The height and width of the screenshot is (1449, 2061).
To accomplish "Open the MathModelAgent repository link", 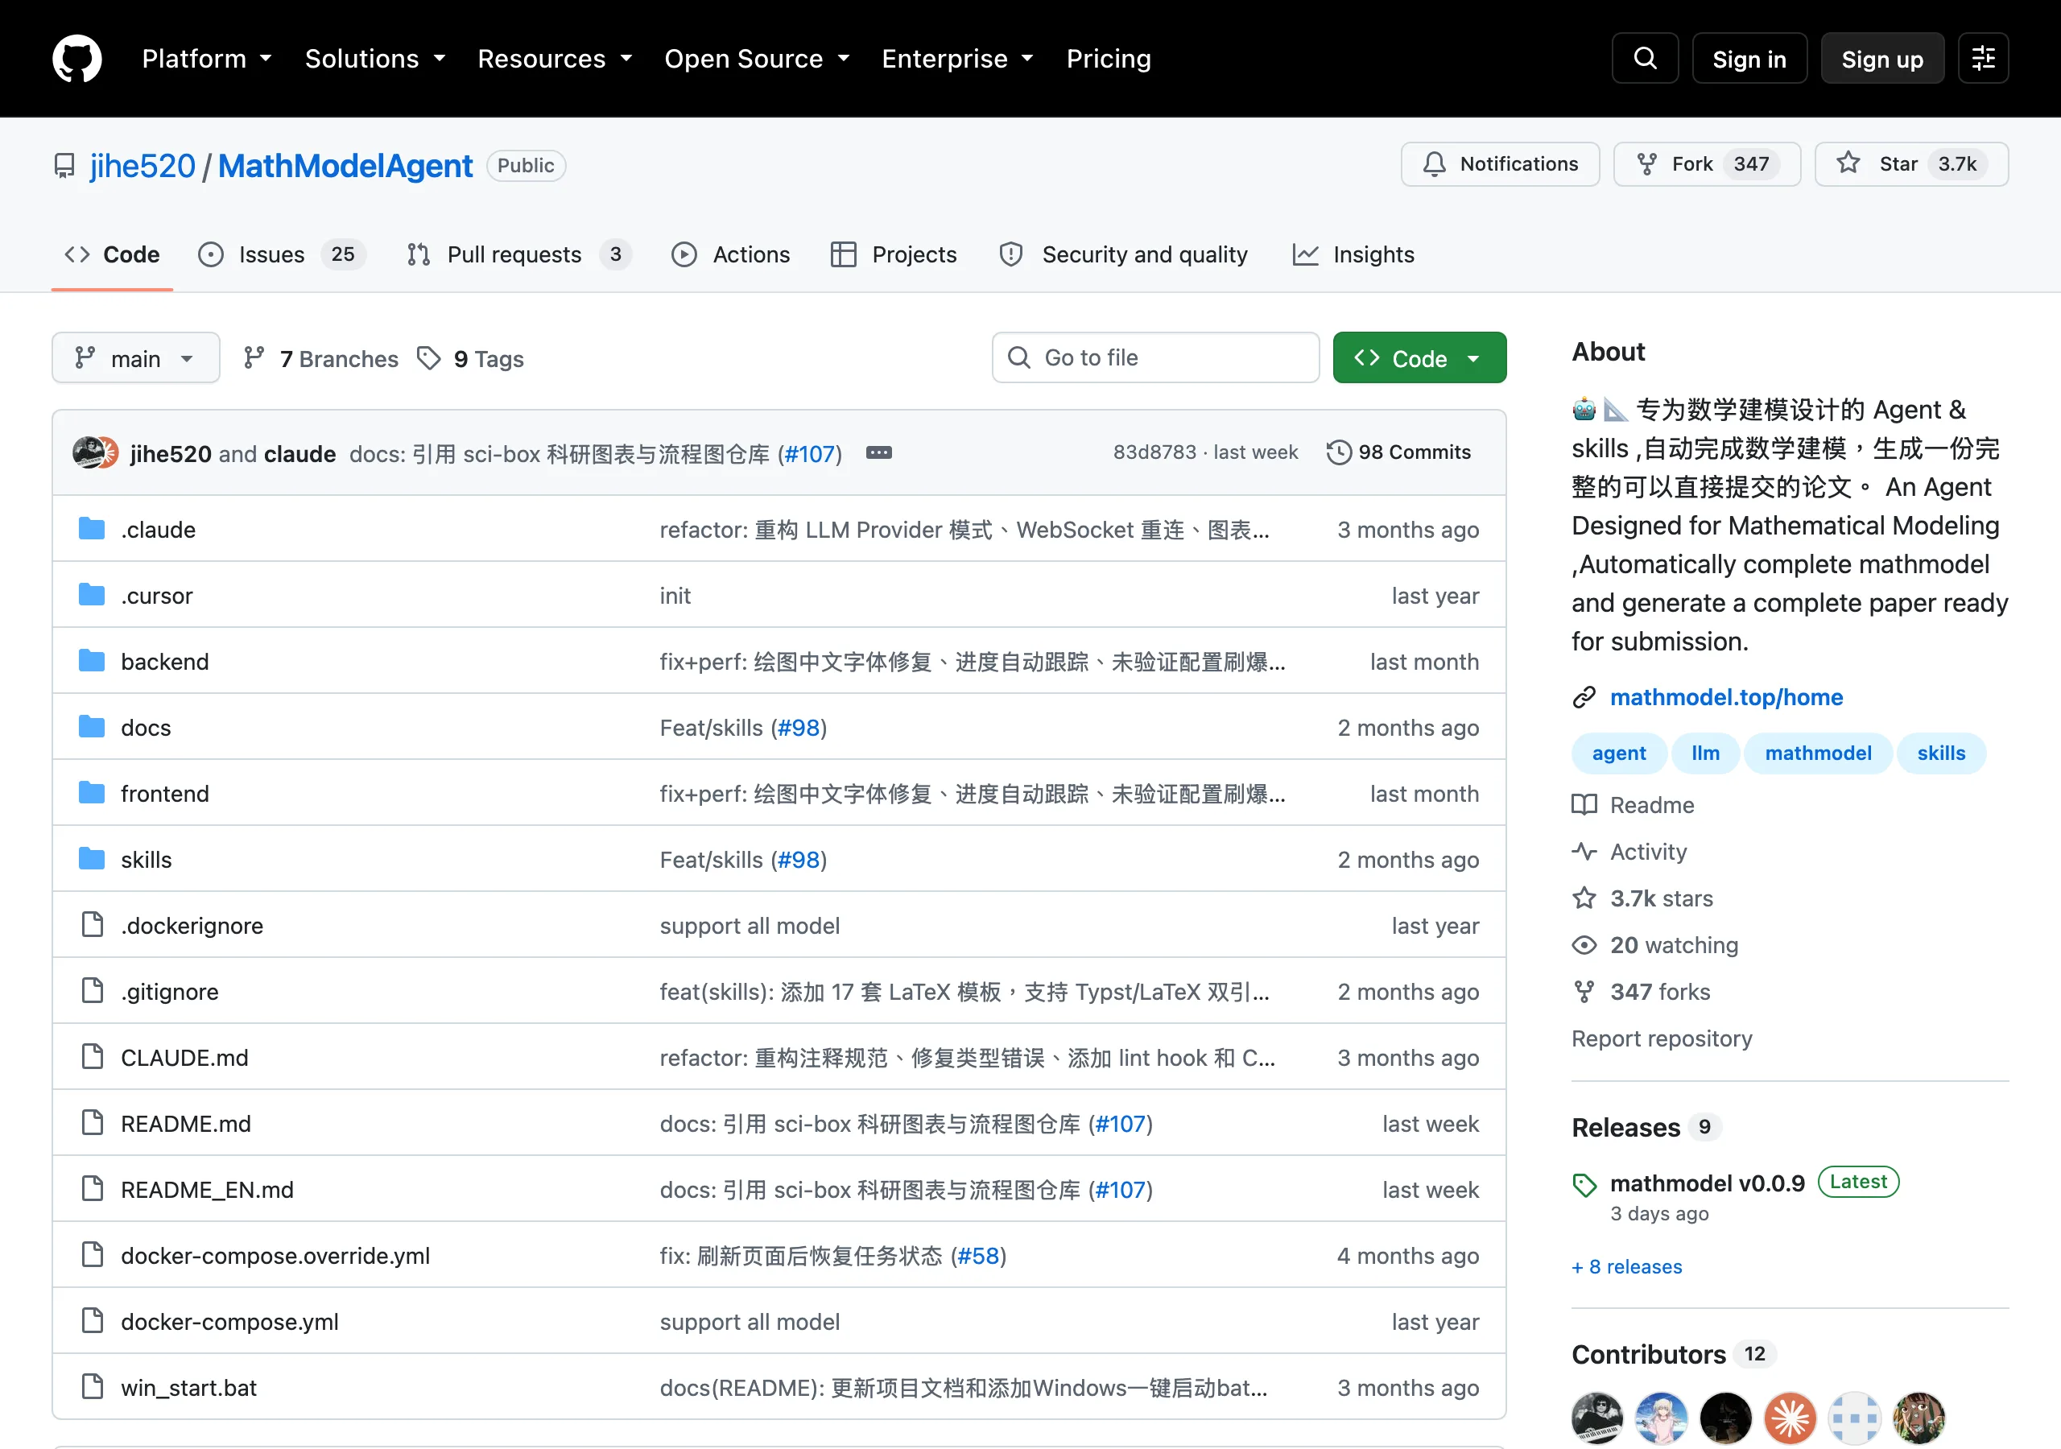I will pyautogui.click(x=345, y=166).
